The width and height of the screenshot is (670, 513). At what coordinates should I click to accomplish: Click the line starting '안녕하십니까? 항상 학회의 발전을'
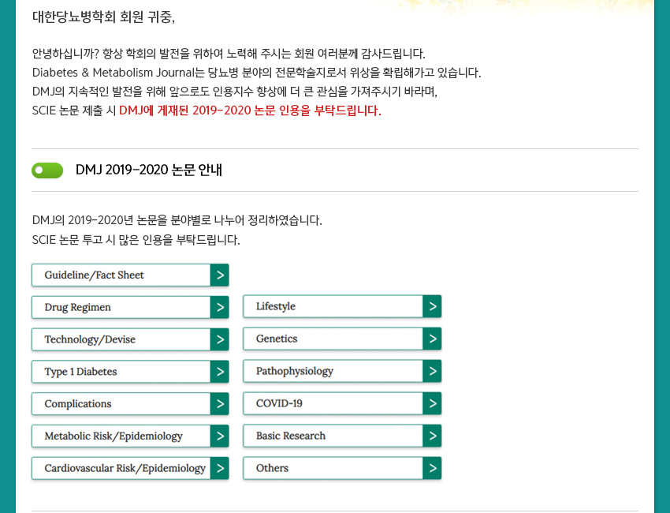click(229, 54)
